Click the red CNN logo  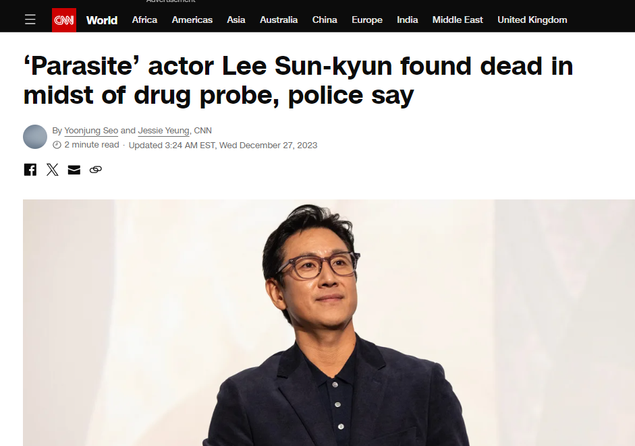[64, 20]
